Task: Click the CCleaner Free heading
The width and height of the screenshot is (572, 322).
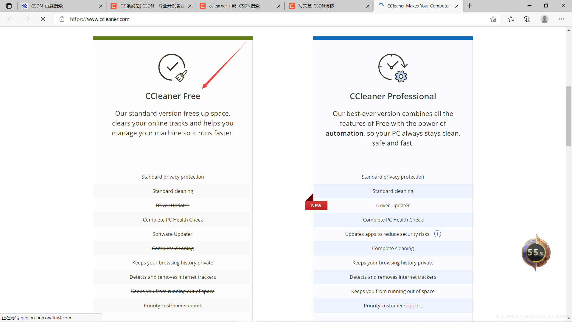Action: click(x=173, y=96)
